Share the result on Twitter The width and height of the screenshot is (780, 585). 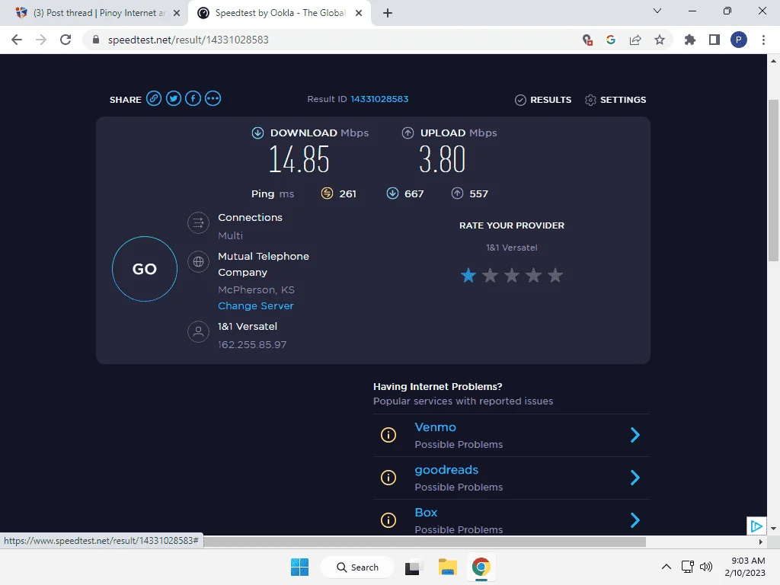(174, 98)
